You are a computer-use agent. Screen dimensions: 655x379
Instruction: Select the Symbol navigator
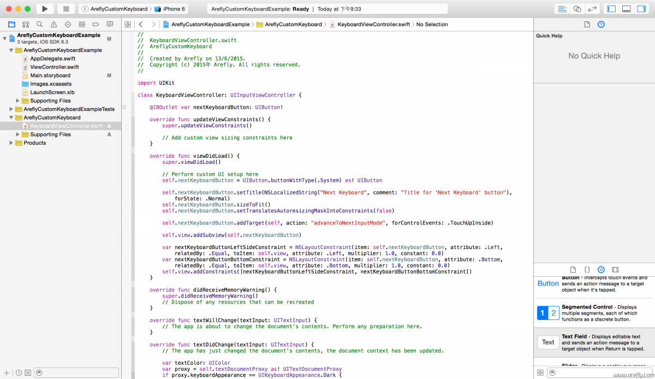click(25, 25)
